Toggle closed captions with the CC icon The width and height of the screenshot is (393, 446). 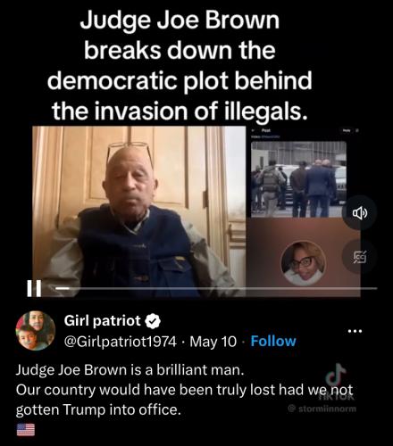point(360,257)
